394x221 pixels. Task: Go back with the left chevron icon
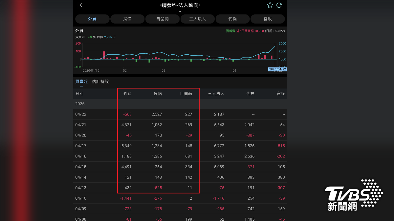point(81,5)
